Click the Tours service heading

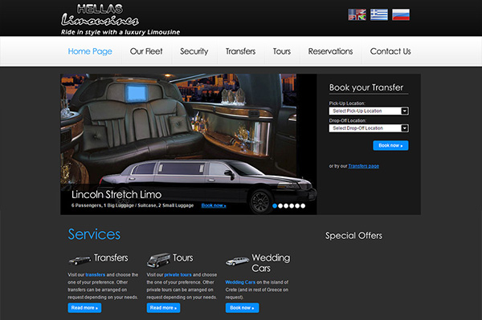pos(183,257)
